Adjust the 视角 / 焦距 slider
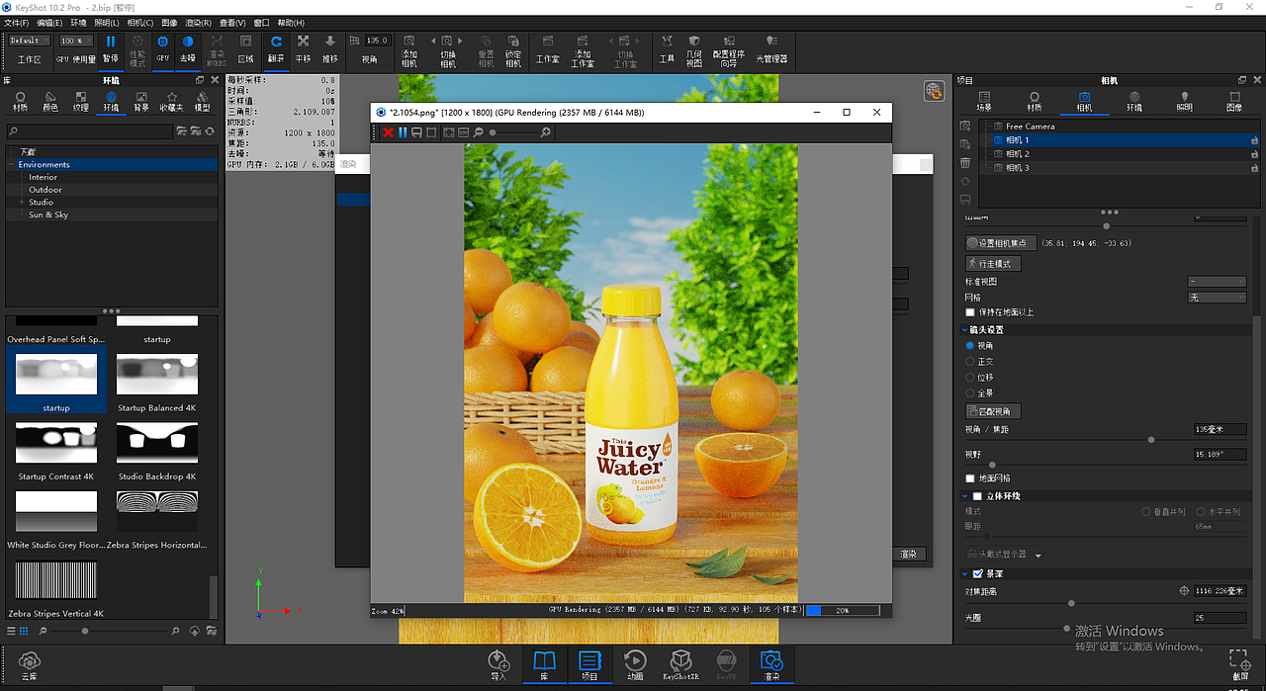This screenshot has width=1266, height=691. (1150, 440)
